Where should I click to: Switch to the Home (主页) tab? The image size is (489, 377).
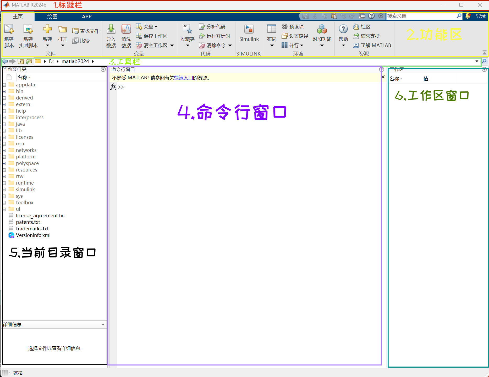tap(18, 16)
